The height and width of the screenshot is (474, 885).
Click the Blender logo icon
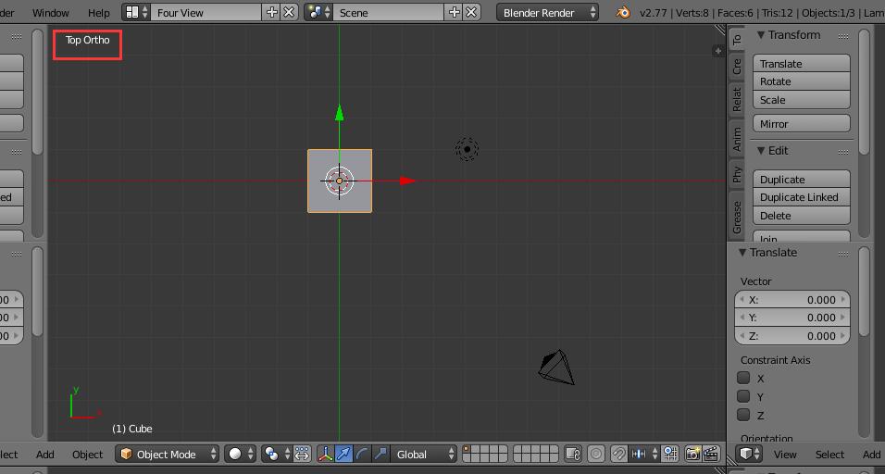[622, 12]
